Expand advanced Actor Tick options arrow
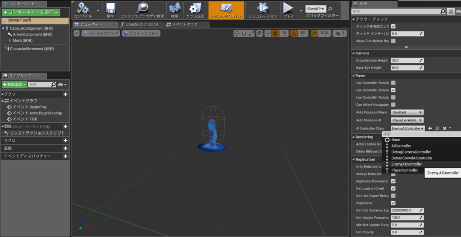This screenshot has height=237, width=461. [407, 47]
